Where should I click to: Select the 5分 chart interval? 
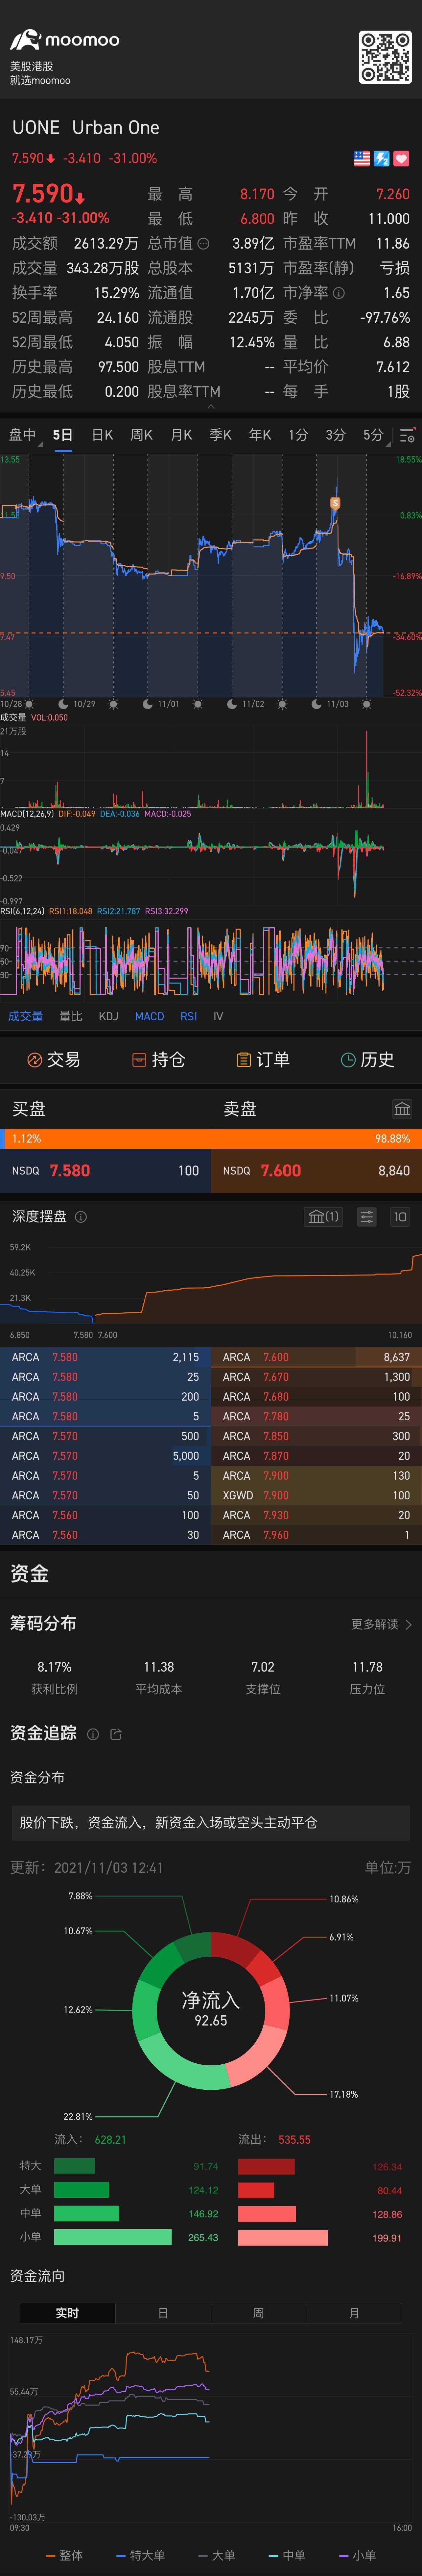tap(373, 435)
